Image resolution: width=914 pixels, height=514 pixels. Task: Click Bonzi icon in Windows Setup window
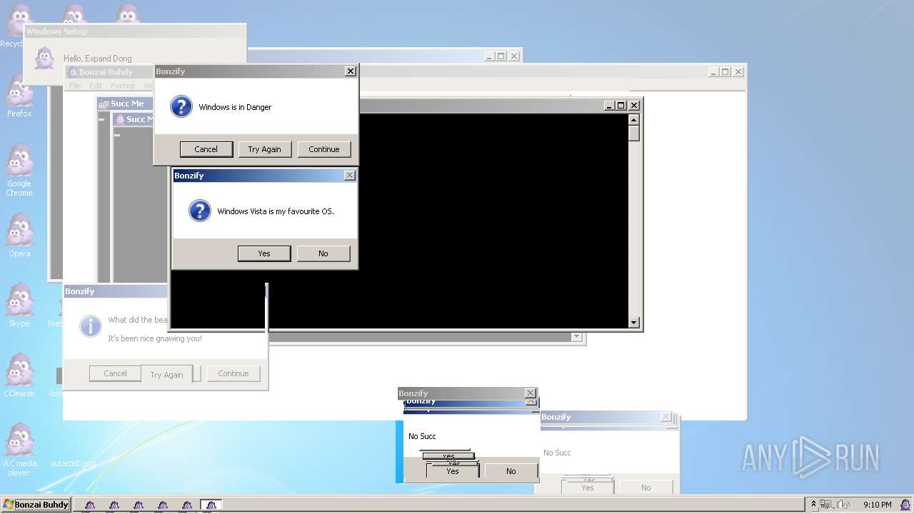click(44, 59)
